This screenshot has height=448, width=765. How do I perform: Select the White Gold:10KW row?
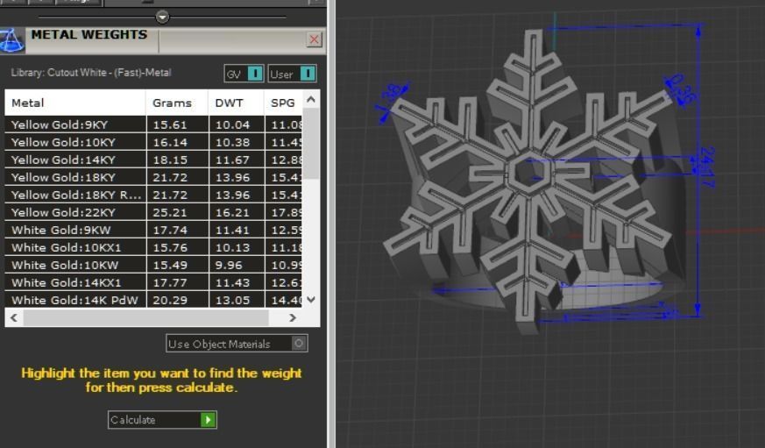click(153, 266)
